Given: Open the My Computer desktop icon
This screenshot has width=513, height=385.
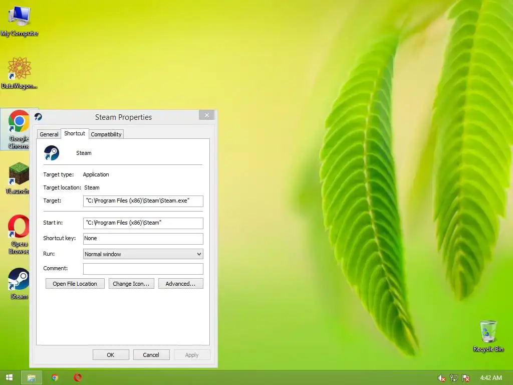Looking at the screenshot, I should pos(20,20).
